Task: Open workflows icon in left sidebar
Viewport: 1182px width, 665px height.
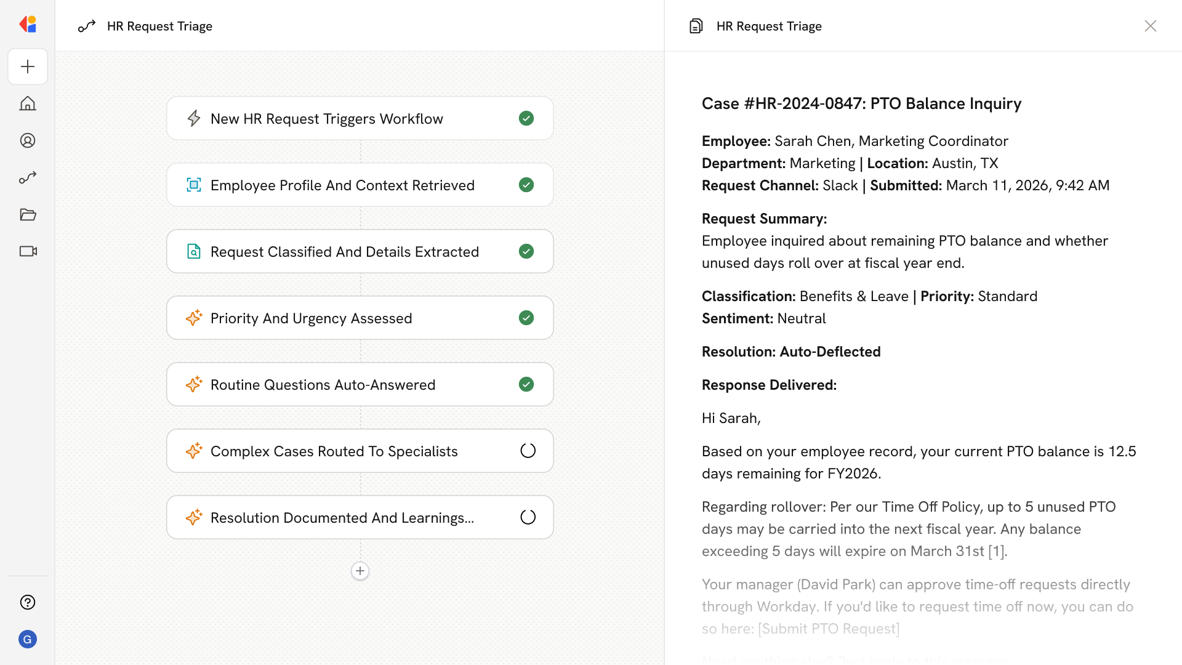Action: (28, 177)
